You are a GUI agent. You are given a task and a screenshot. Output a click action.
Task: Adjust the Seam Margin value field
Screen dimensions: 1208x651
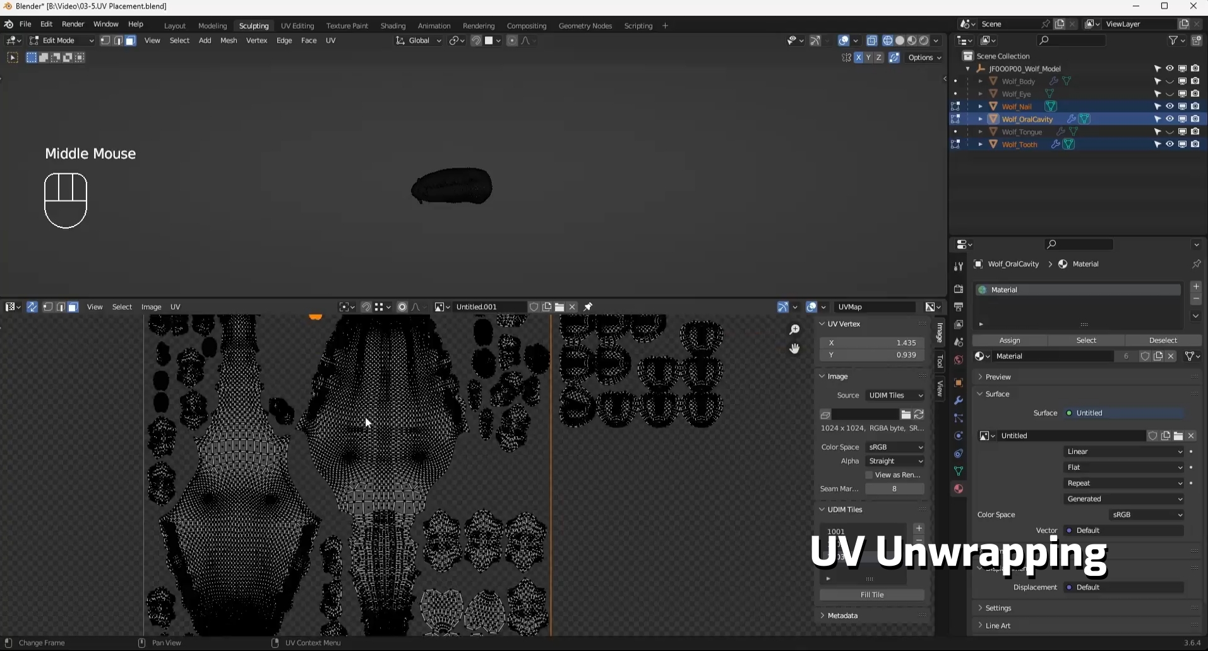894,489
